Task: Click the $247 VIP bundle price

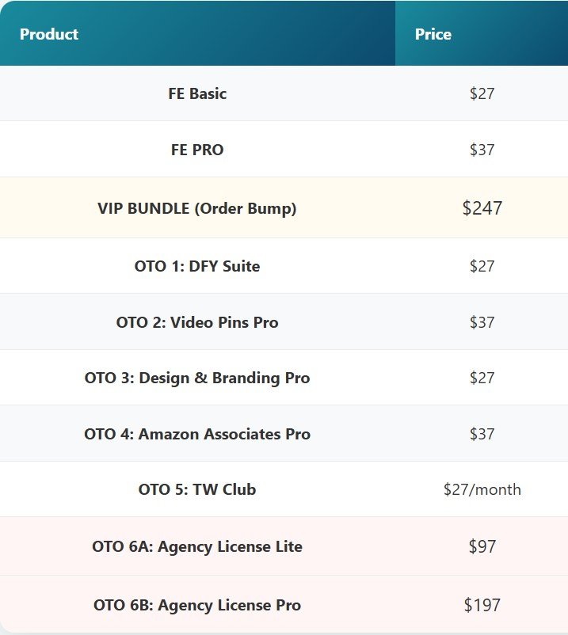Action: coord(482,208)
